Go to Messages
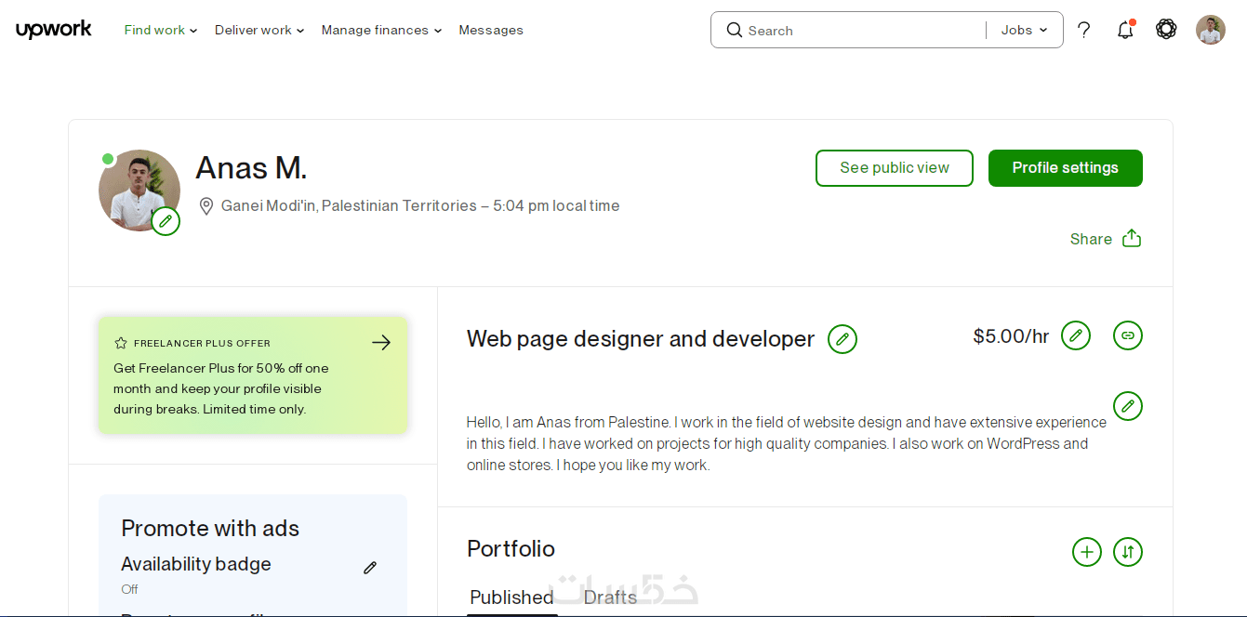Screen dimensions: 1247x617 (491, 30)
